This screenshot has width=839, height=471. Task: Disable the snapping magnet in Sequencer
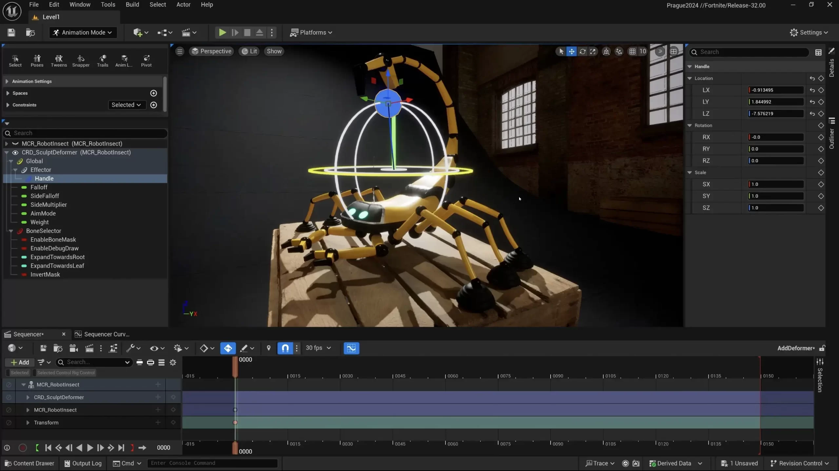pos(284,348)
